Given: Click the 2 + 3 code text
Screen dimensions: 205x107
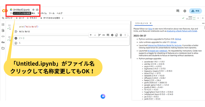Looking at the screenshot, I should point(22,38).
